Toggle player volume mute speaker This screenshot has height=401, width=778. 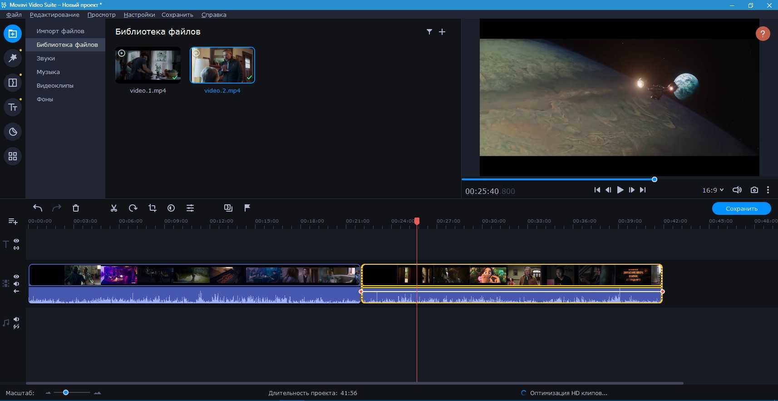[x=737, y=190]
